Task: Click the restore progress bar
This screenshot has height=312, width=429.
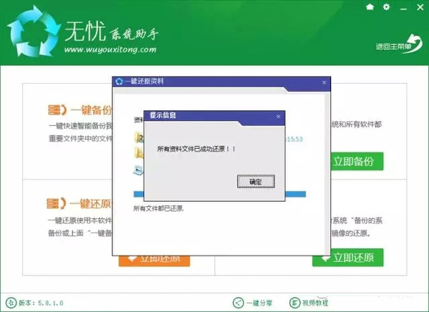Action: (x=220, y=194)
